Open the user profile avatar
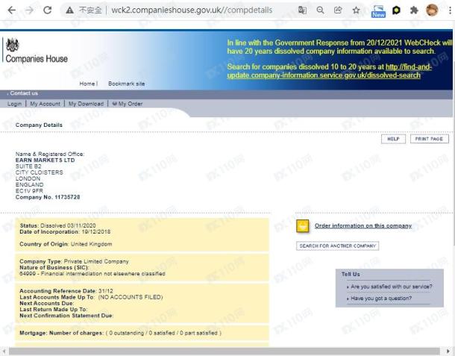Viewport: 455px width, 356px height. point(432,10)
